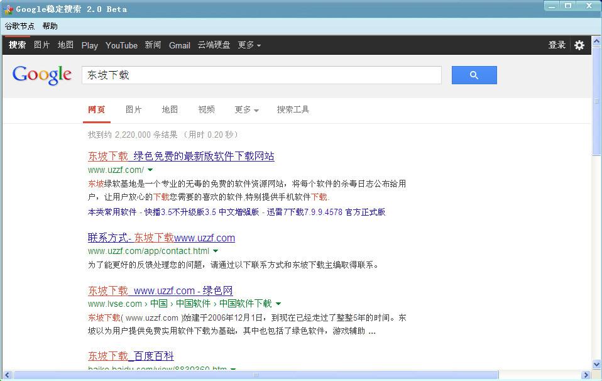Go to 图片 in the black navigation bar

(42, 45)
